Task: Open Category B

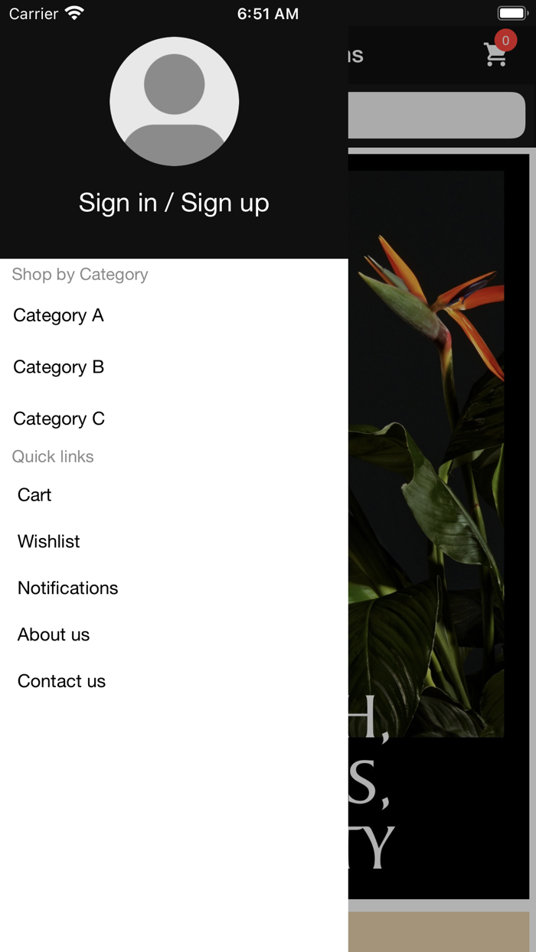Action: 58,367
